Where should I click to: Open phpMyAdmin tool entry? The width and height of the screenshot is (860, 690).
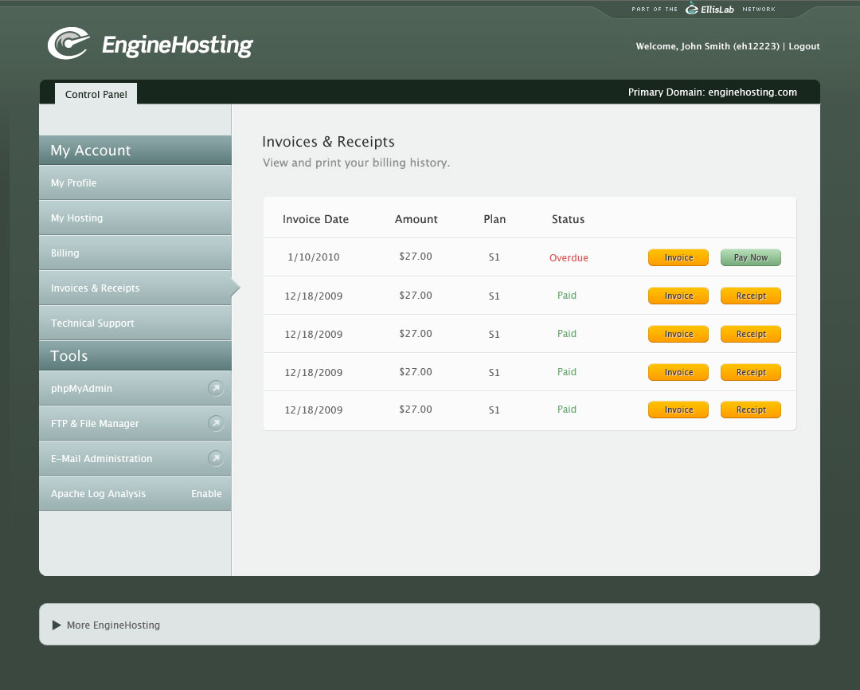[135, 388]
